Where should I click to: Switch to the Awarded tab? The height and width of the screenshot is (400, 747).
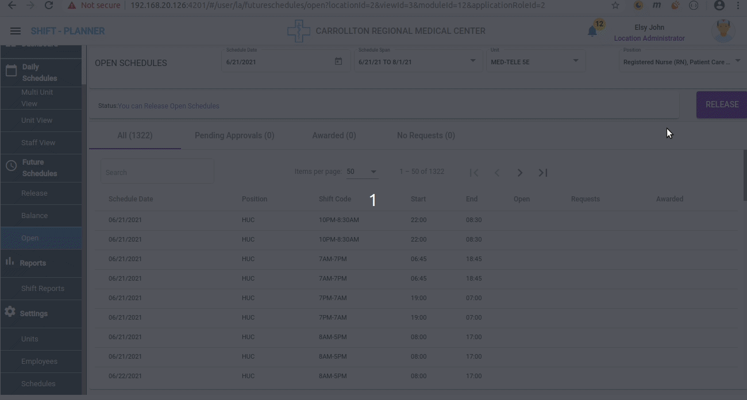click(334, 135)
